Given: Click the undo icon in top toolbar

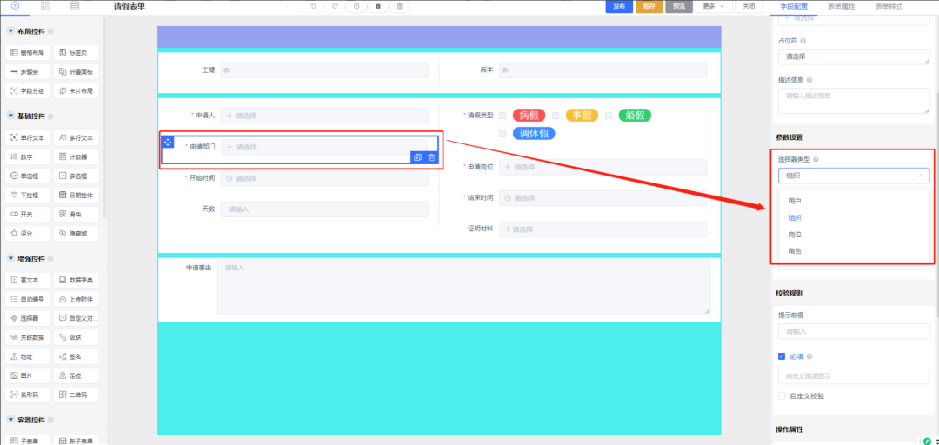Looking at the screenshot, I should [314, 6].
